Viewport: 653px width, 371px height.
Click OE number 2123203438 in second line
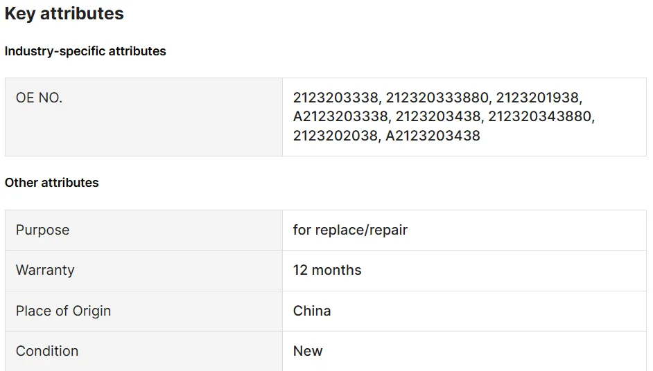[x=439, y=117]
